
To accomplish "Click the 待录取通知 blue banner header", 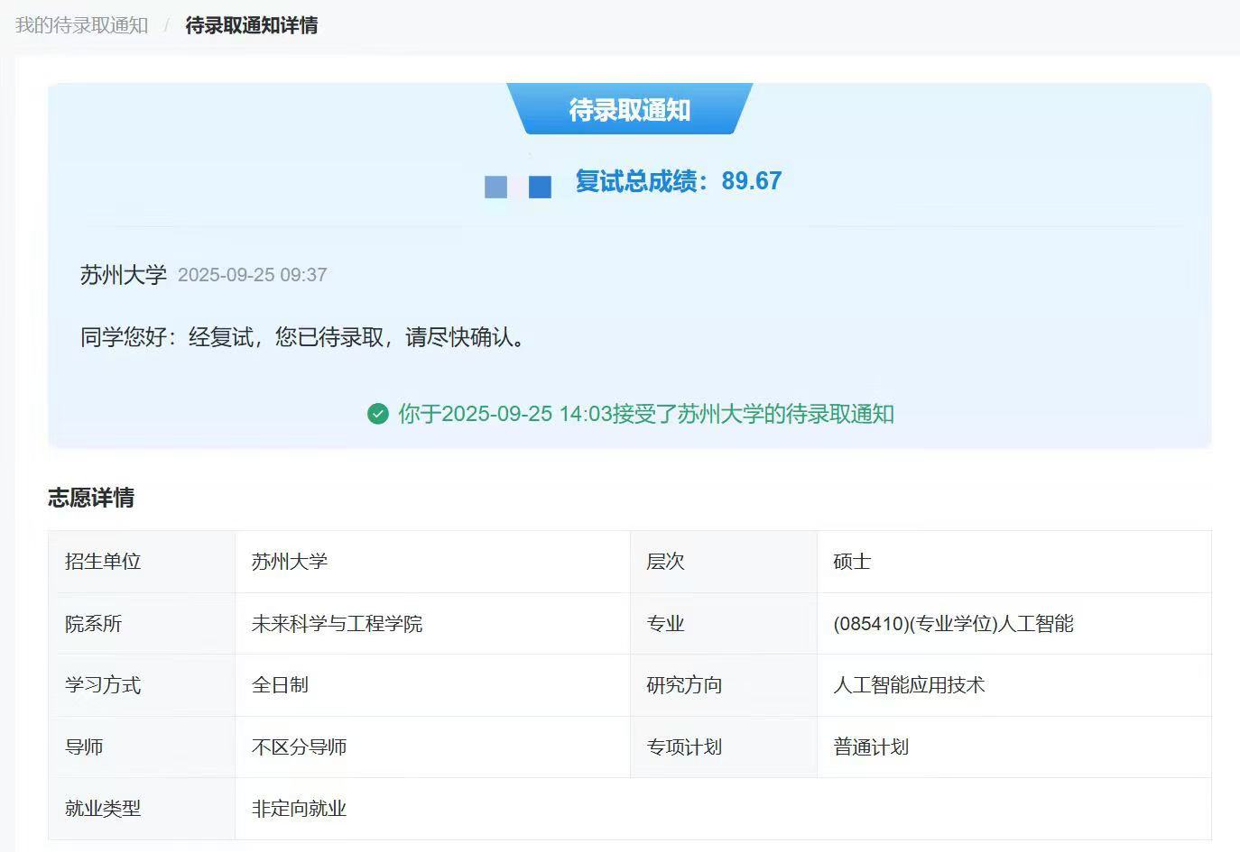I will pos(629,110).
